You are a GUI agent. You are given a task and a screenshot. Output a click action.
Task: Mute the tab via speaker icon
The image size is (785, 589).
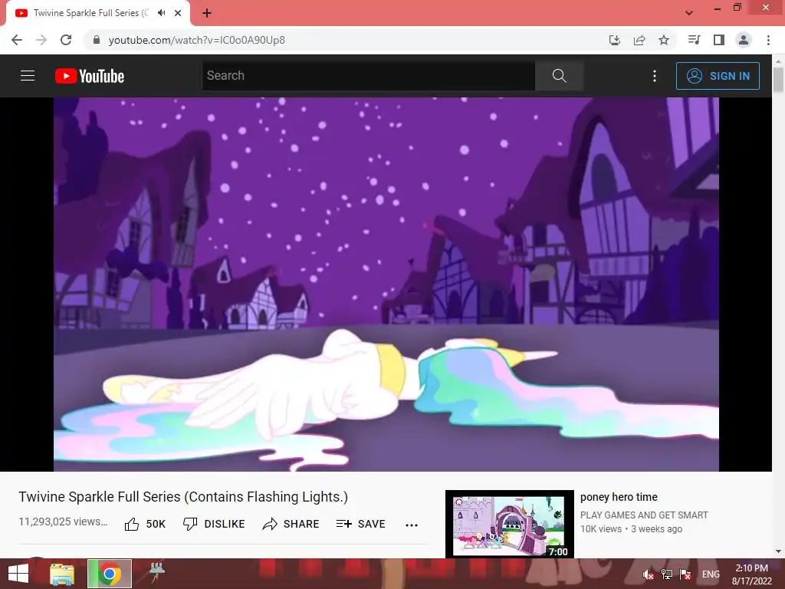(161, 13)
